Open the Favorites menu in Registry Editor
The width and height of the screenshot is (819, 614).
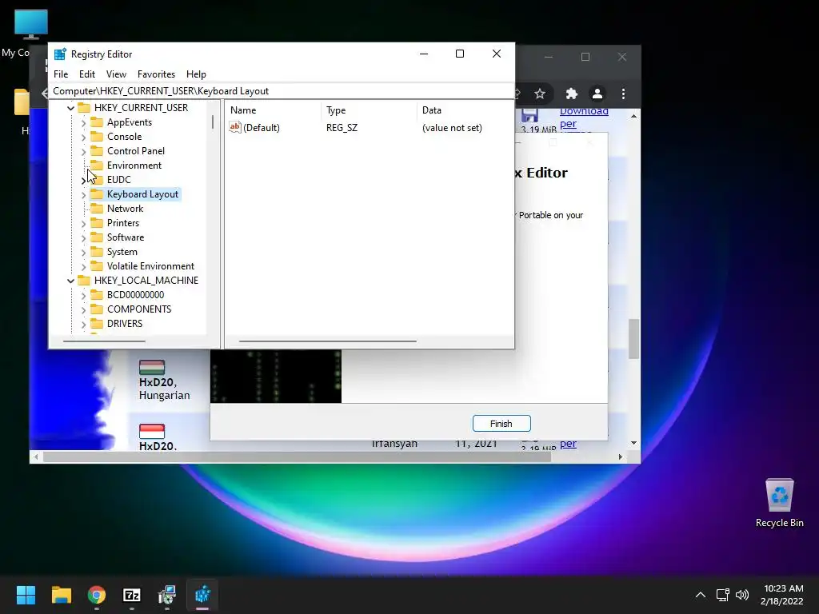[x=156, y=74]
